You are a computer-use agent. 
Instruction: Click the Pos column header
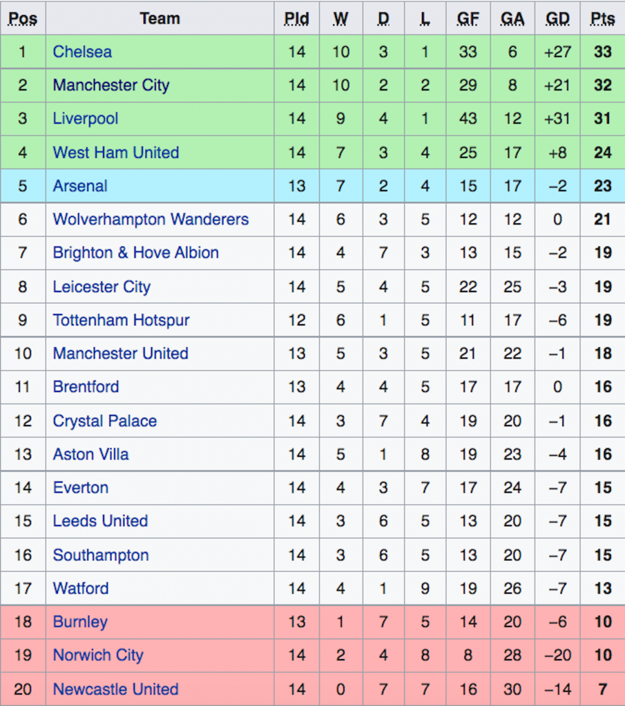[x=23, y=19]
